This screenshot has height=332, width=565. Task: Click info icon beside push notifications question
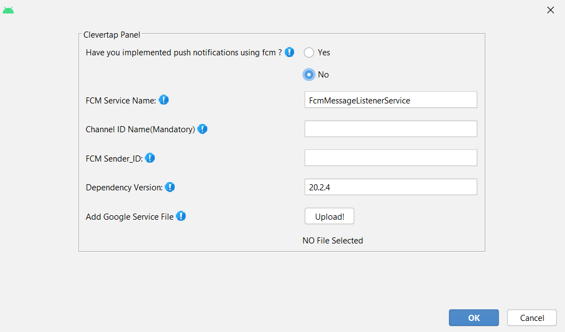click(289, 52)
